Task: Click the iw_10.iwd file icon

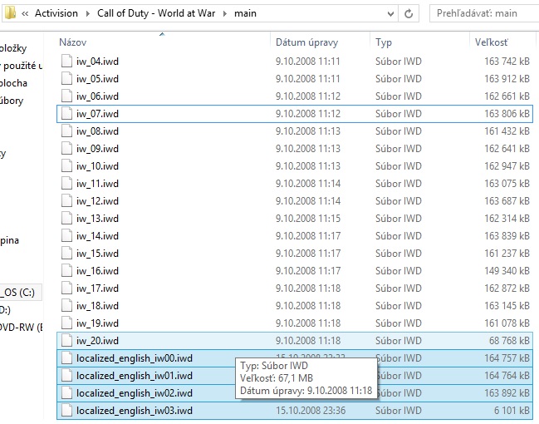Action: pos(67,166)
